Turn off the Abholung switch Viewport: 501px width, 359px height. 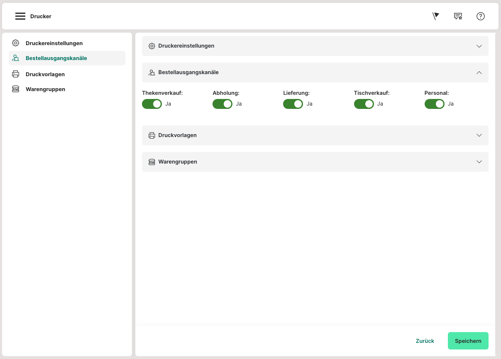point(222,104)
